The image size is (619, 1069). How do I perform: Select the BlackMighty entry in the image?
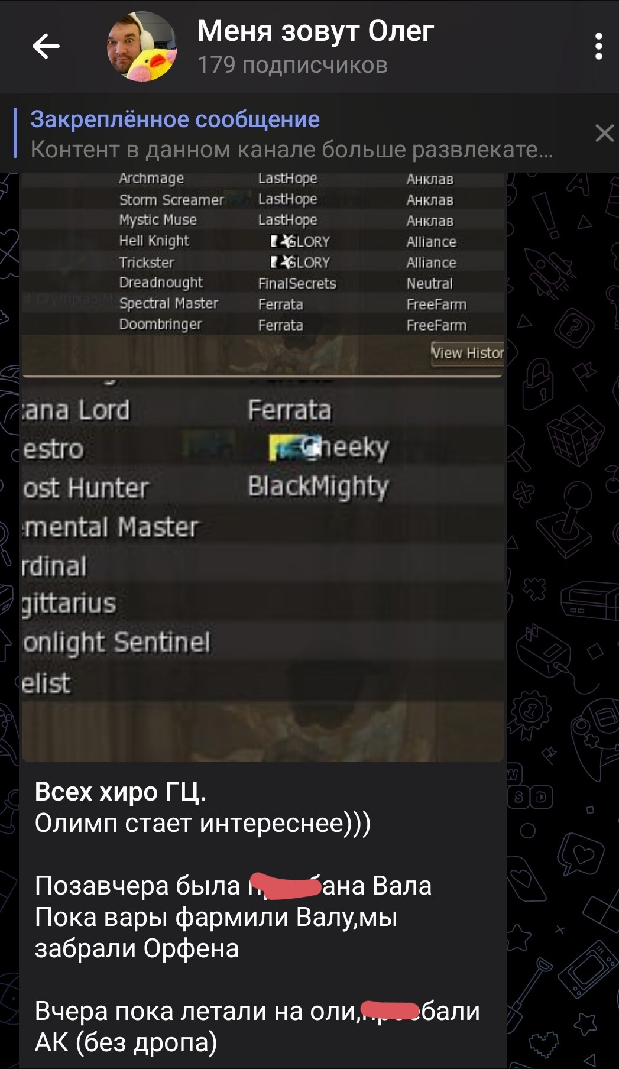pos(318,487)
